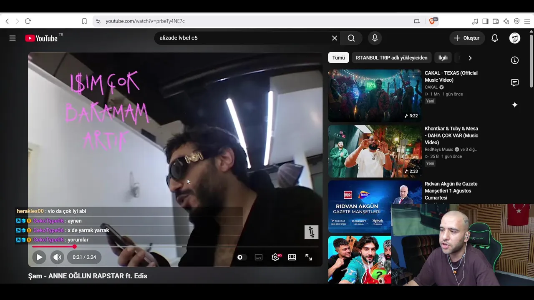Show more filter chips with the right arrow
Image resolution: width=534 pixels, height=300 pixels.
tap(470, 58)
